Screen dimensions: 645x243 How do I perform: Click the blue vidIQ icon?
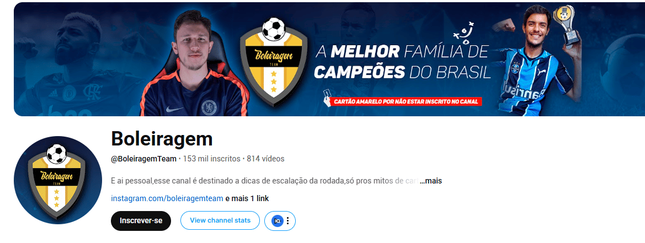click(x=278, y=221)
